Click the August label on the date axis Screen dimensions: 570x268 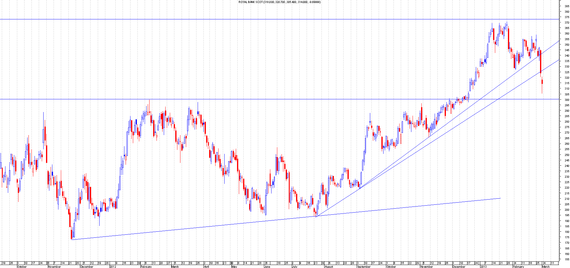pos(329,266)
